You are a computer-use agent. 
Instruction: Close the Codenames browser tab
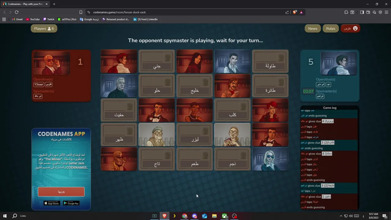(46, 4)
